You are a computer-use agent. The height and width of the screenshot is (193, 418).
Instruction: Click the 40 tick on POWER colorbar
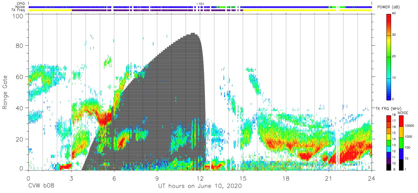pos(394,14)
